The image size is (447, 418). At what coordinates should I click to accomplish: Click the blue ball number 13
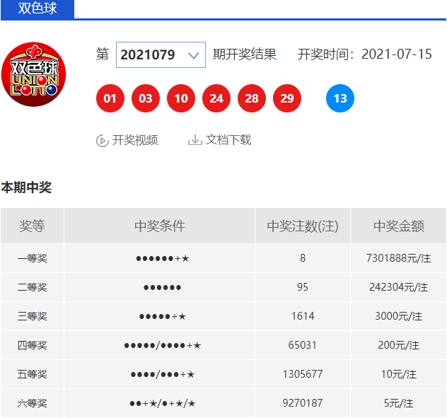point(340,99)
